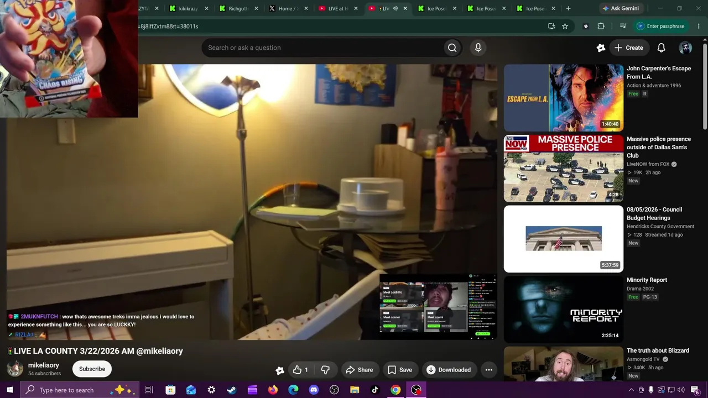Click the Hendricks County Government channel name
708x398 pixels.
click(x=660, y=226)
